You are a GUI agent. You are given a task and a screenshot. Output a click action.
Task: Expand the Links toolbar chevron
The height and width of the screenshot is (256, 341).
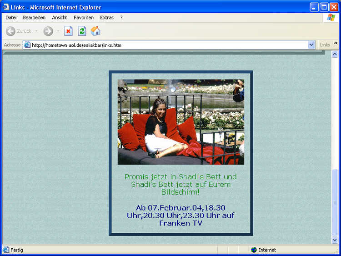[336, 43]
